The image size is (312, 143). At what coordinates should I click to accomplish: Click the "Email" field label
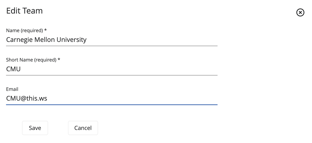[x=12, y=89]
